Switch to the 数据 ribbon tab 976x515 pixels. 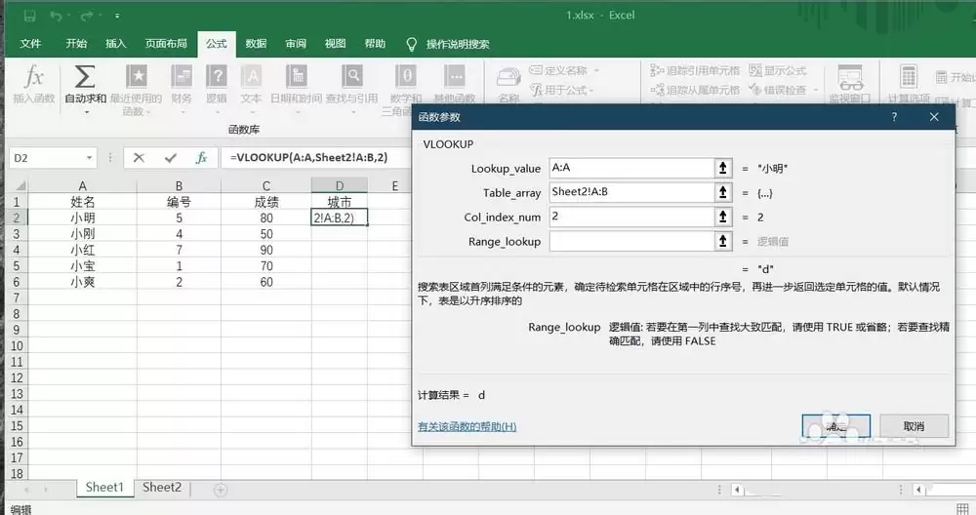point(256,44)
